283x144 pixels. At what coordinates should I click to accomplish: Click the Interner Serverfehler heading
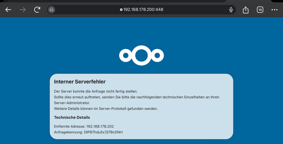click(x=80, y=81)
